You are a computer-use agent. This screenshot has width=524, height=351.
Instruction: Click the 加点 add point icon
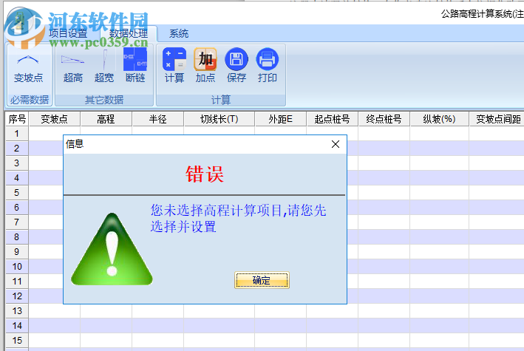coord(205,66)
